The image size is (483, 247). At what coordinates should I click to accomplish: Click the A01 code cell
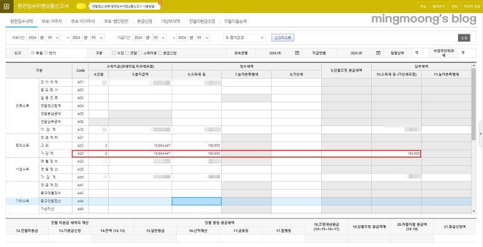click(81, 82)
